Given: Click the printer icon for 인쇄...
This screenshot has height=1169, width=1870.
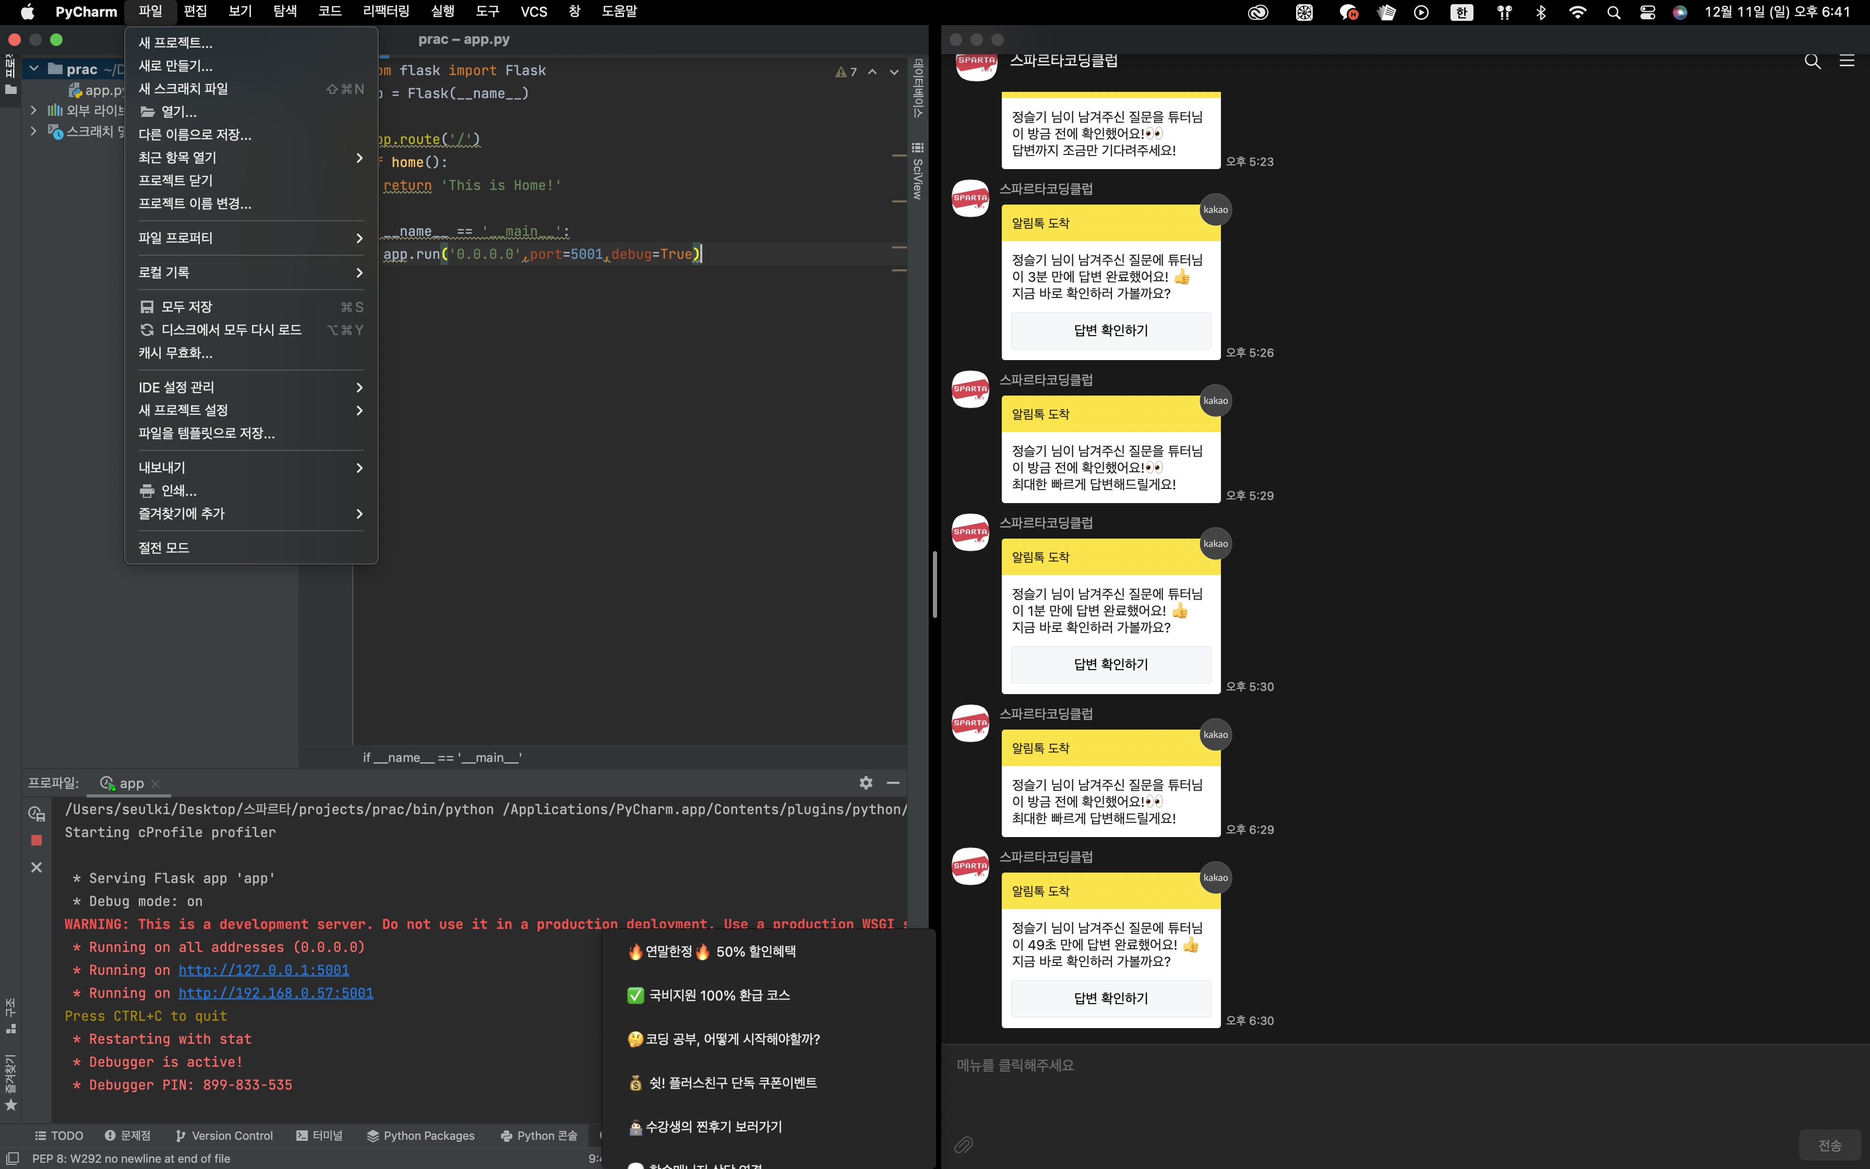Looking at the screenshot, I should (x=147, y=491).
